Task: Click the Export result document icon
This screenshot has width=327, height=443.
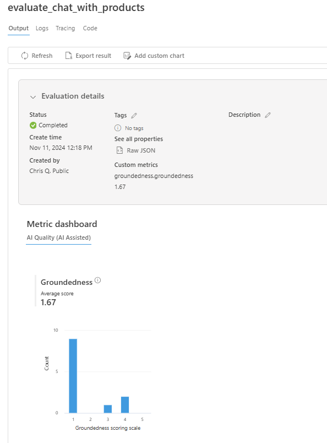Action: [69, 56]
